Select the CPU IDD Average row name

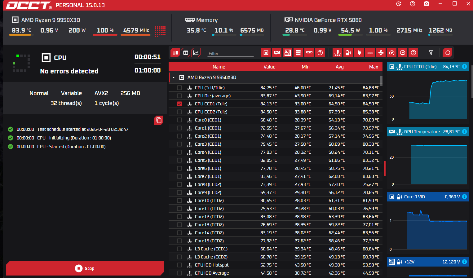212,273
